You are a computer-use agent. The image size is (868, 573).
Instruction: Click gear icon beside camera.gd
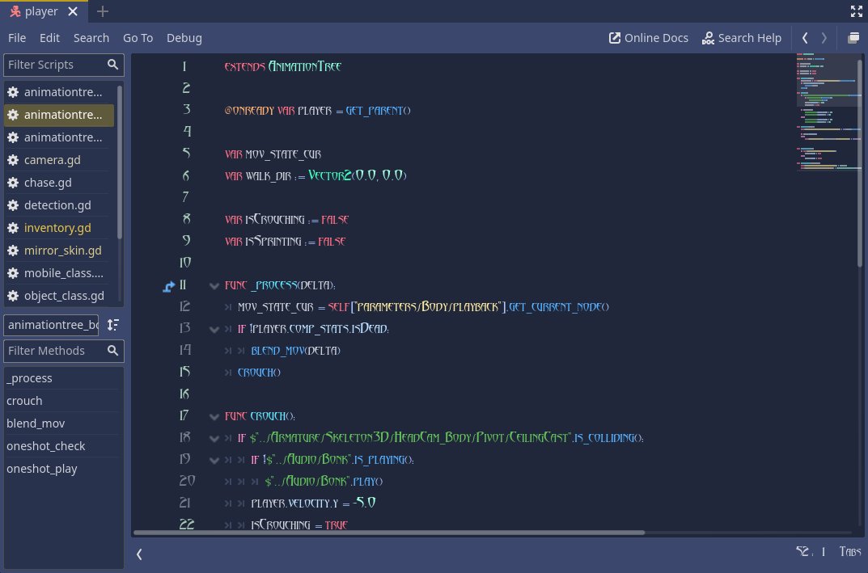tap(13, 160)
